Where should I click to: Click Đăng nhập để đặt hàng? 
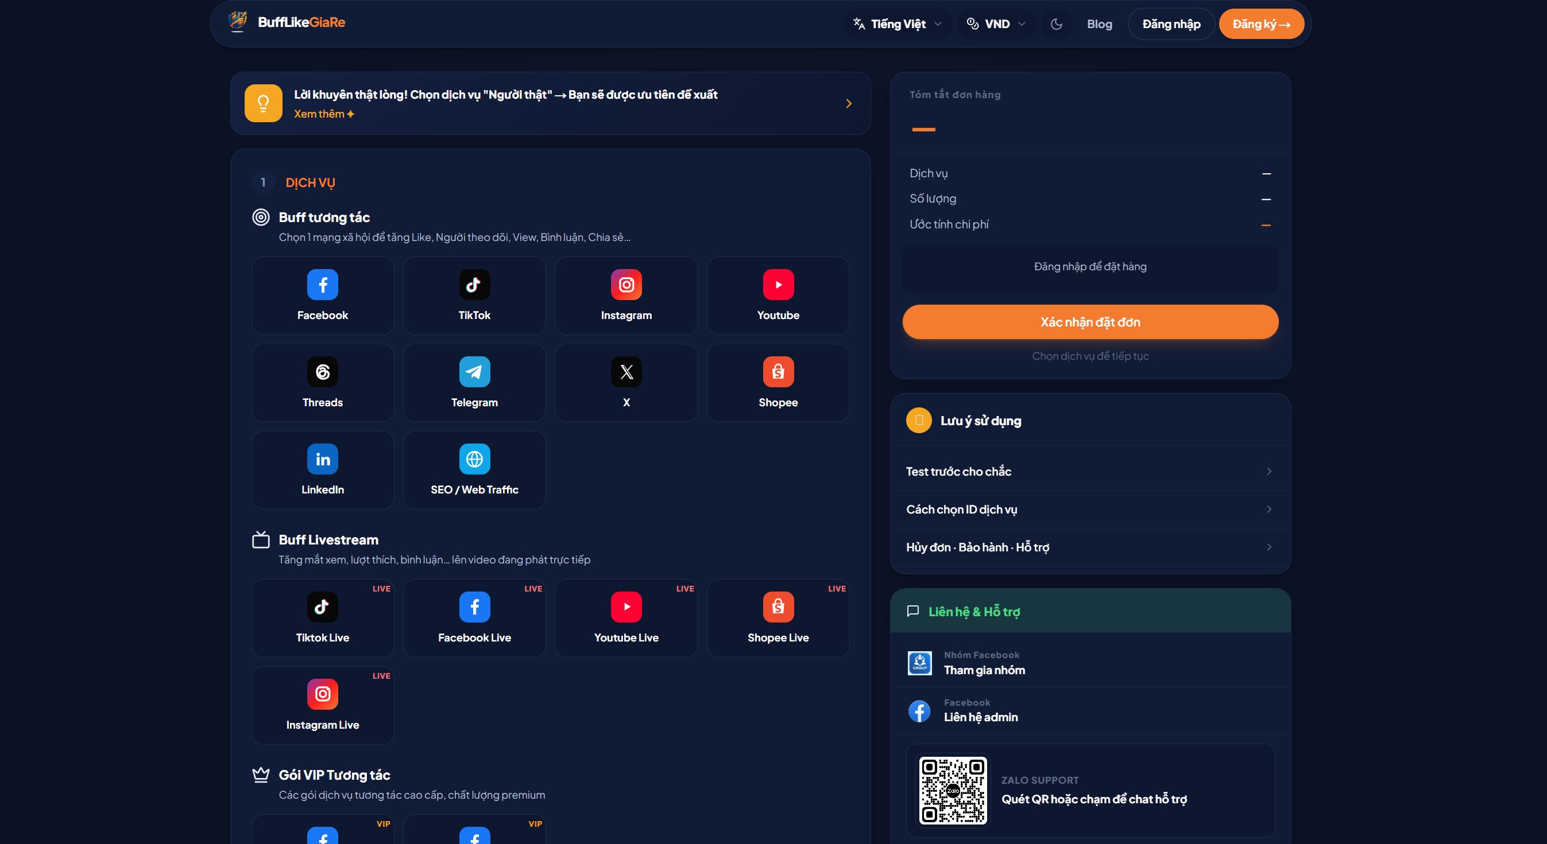tap(1090, 266)
